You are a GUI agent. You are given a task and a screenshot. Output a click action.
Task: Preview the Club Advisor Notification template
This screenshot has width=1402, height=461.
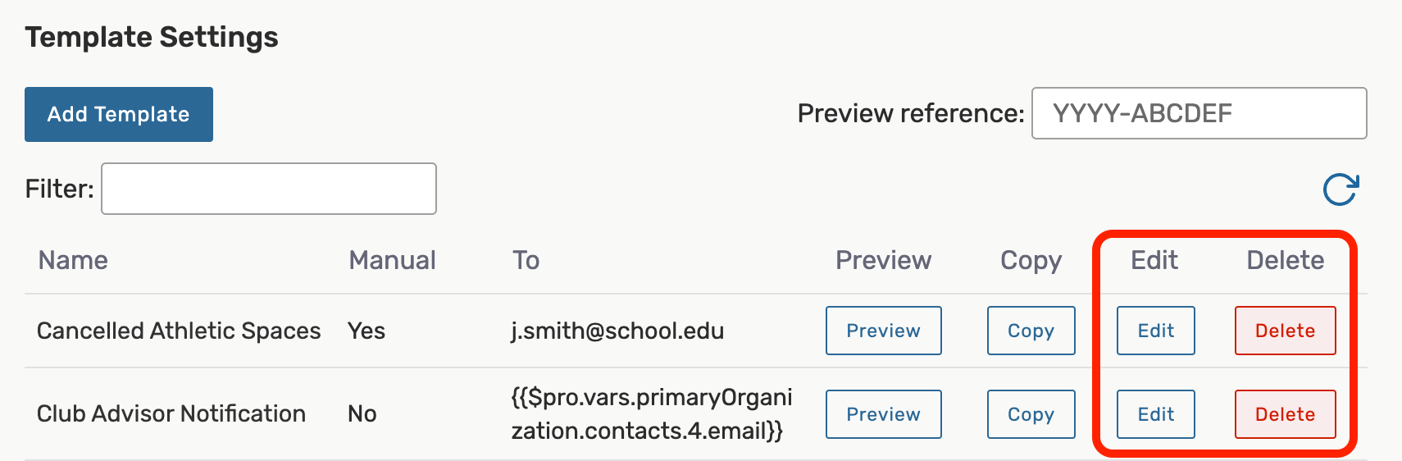pyautogui.click(x=883, y=414)
